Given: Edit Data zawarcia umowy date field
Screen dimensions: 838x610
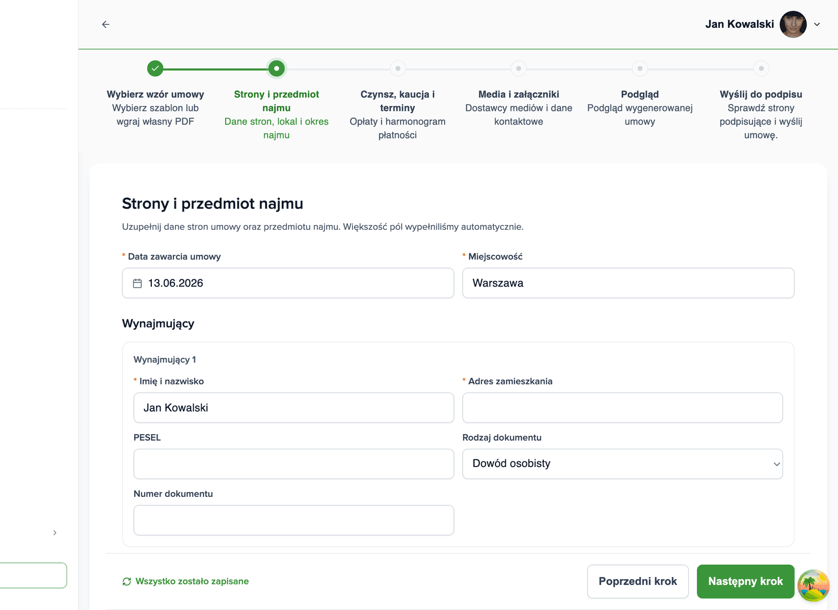Looking at the screenshot, I should (x=288, y=283).
